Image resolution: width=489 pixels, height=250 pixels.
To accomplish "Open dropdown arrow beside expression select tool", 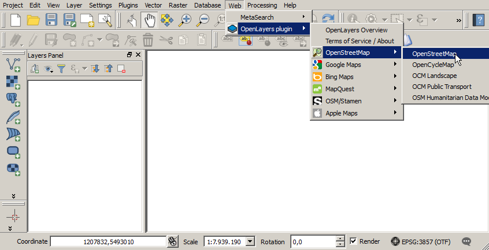I will [x=434, y=20].
